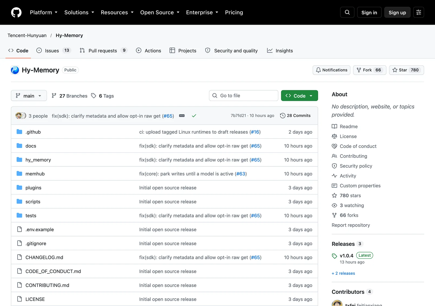Click the Hy-Memory repository avatar logo
This screenshot has width=435, height=306.
pos(15,70)
